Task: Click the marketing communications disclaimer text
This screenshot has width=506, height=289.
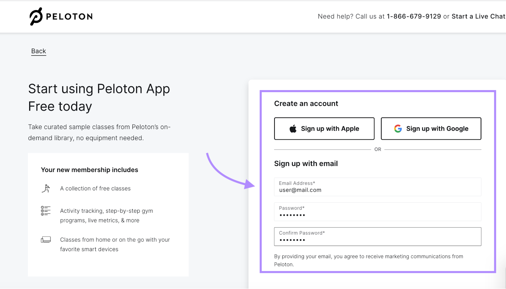Action: (x=368, y=260)
